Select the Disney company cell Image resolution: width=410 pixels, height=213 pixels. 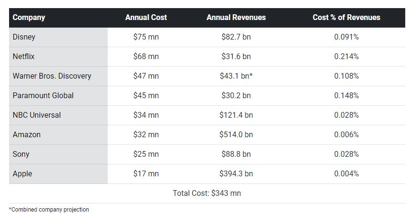pos(24,37)
